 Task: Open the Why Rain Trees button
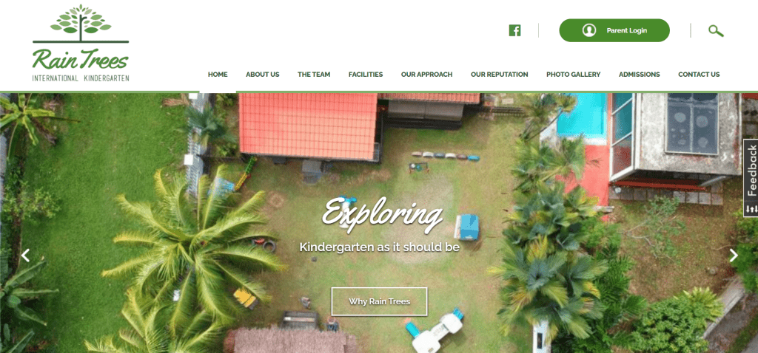[380, 301]
